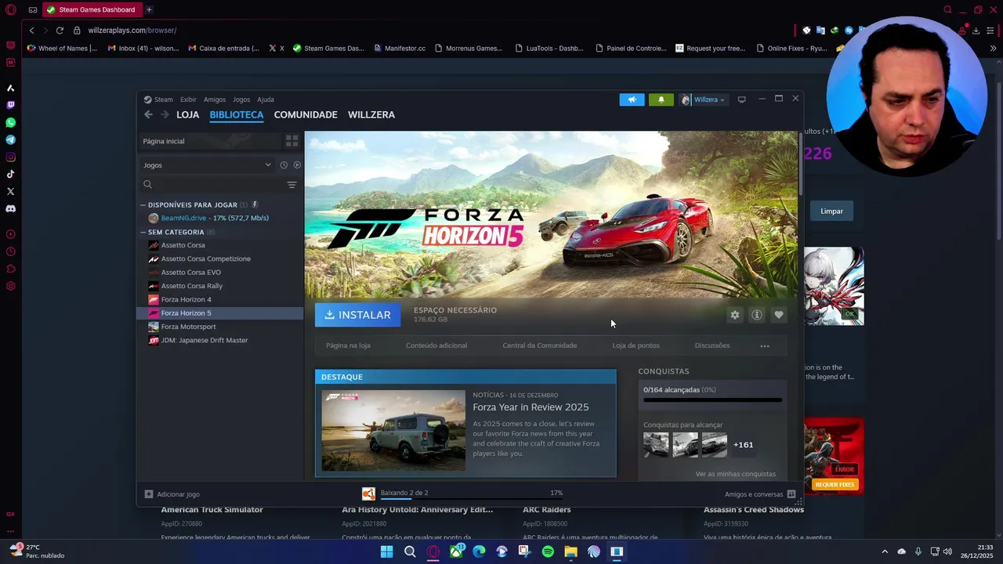1003x564 pixels.
Task: Click the Add game plus icon
Action: [x=149, y=494]
